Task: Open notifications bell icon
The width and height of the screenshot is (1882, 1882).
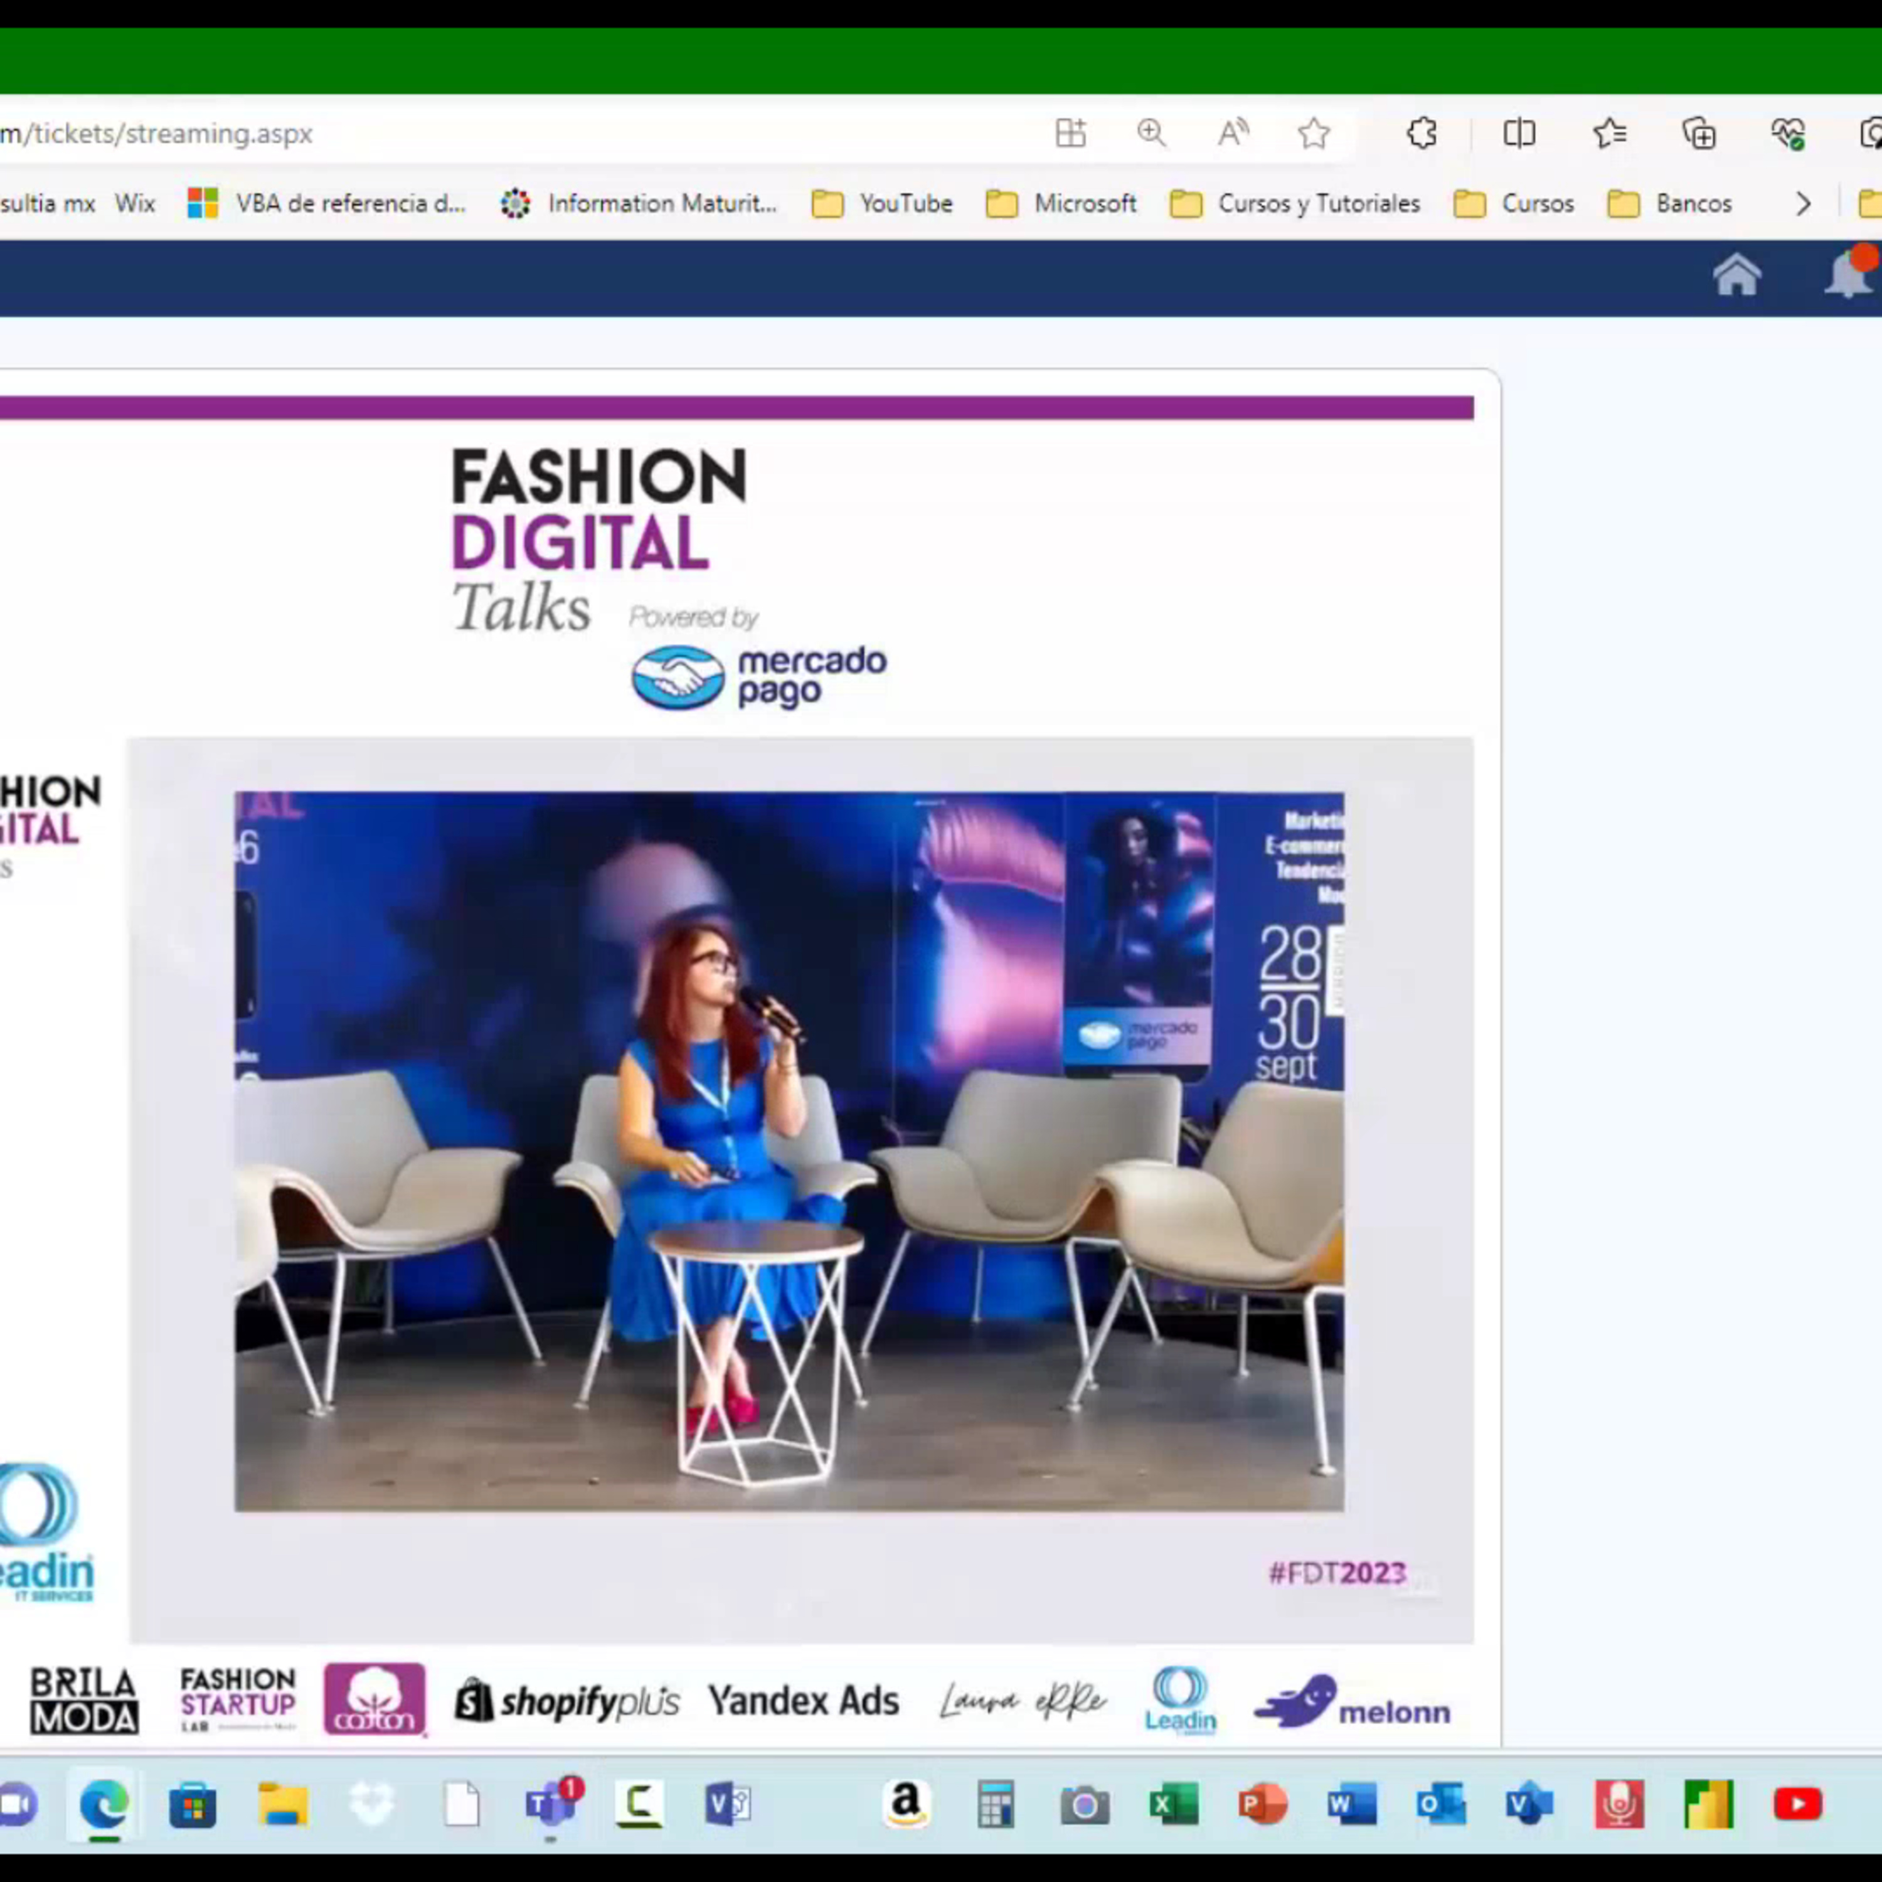Action: coord(1850,273)
